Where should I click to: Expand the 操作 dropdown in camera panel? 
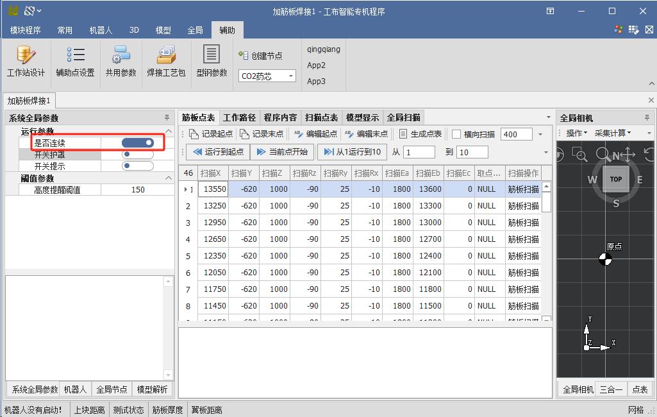pyautogui.click(x=577, y=133)
